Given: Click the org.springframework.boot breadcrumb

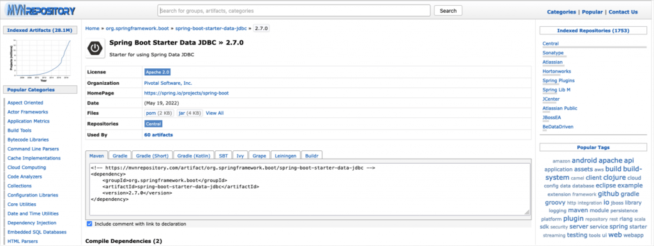Looking at the screenshot, I should 137,28.
